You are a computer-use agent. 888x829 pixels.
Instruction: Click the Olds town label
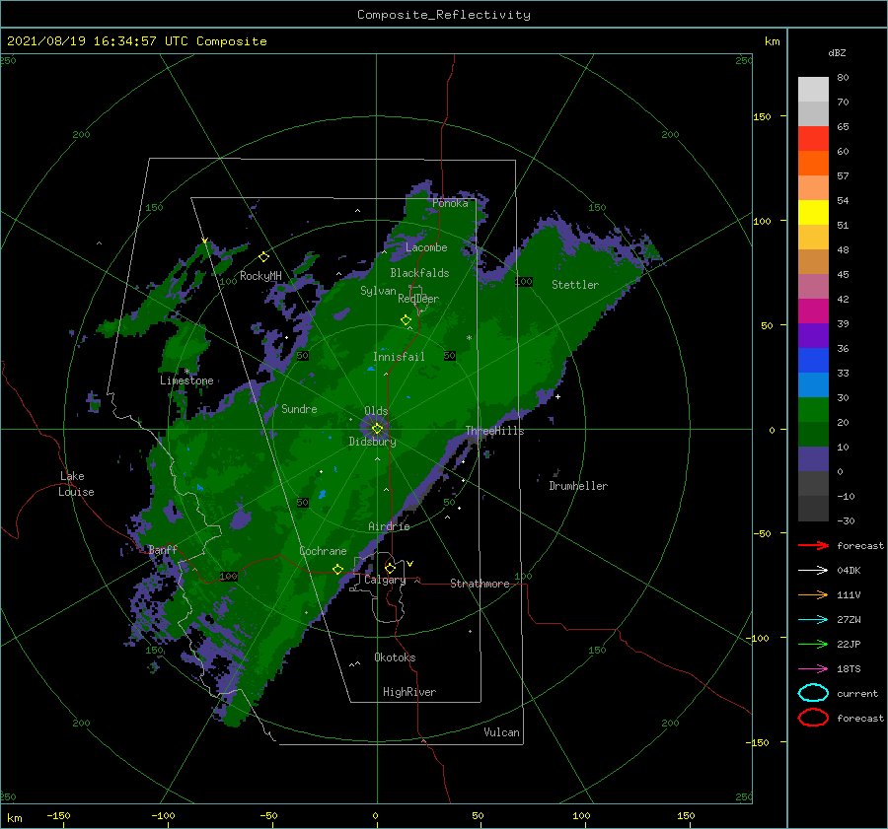(x=376, y=411)
